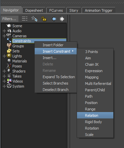This screenshot has width=124, height=148.
Task: Expand the Shaders tree node
Action: (4, 71)
